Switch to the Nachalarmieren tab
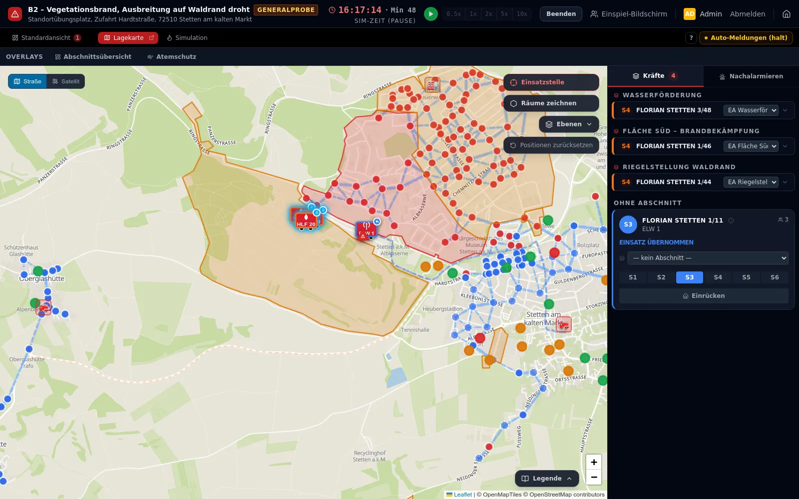 tap(751, 76)
